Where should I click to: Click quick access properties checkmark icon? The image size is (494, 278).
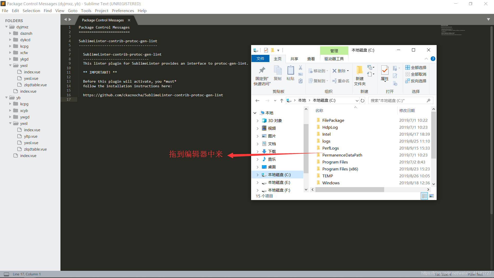(x=266, y=50)
